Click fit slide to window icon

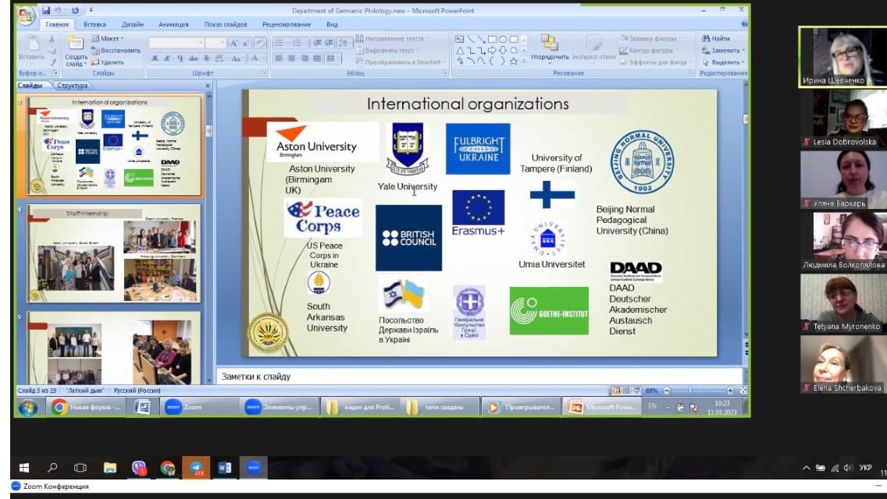[x=743, y=391]
